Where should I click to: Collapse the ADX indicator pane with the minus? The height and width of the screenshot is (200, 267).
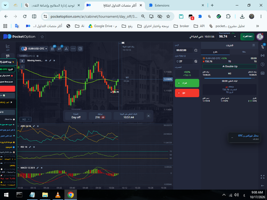click(18, 126)
